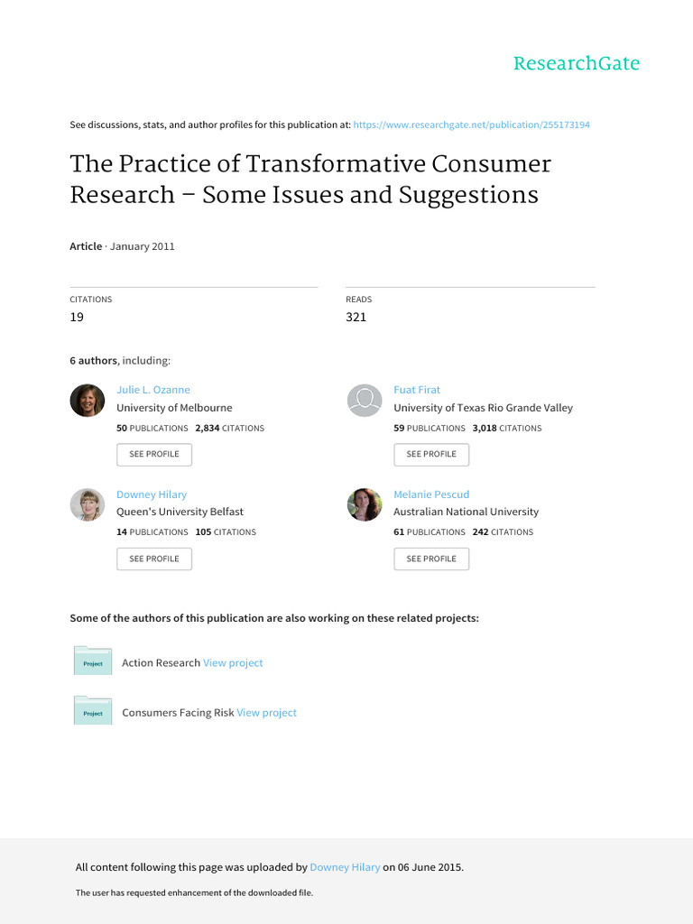See profile of Downey Hilary
The image size is (693, 924).
pyautogui.click(x=154, y=559)
